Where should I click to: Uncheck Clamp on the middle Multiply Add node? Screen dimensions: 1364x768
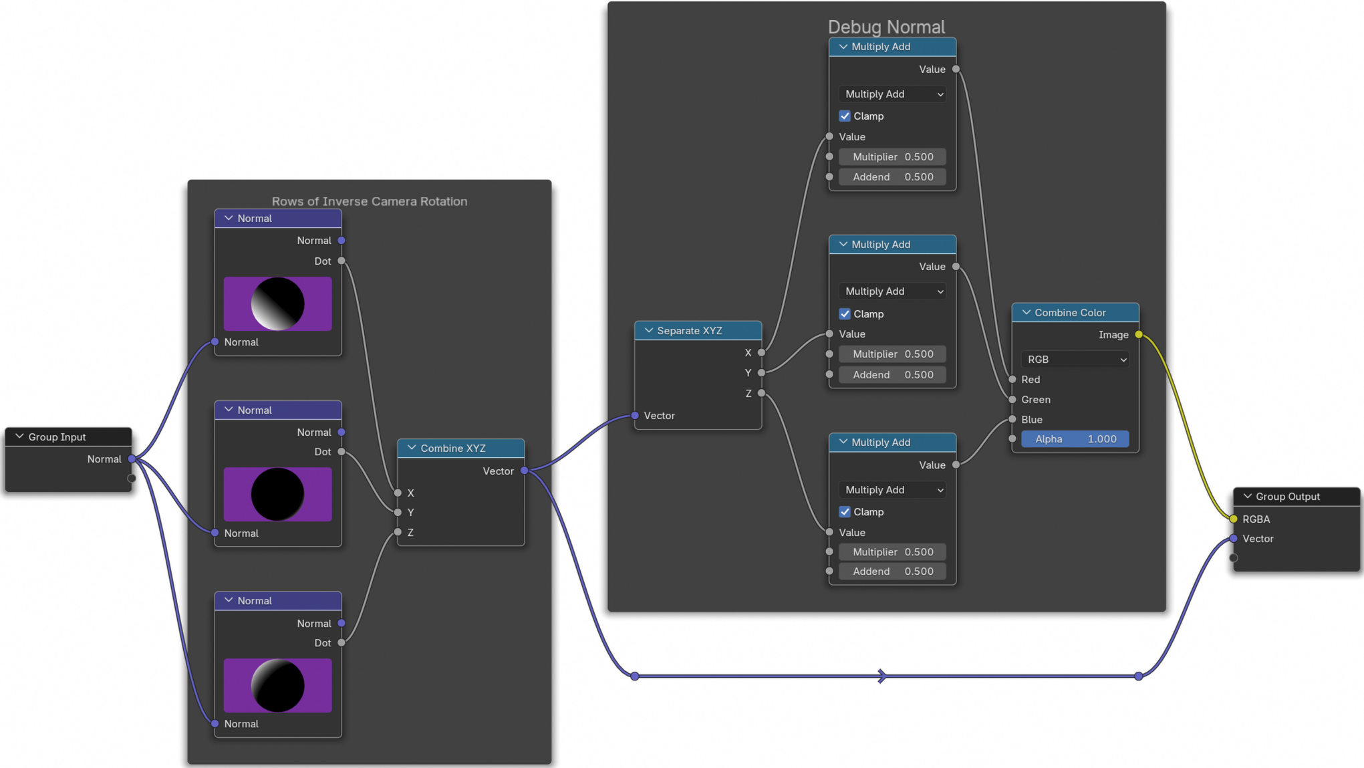[x=845, y=313]
